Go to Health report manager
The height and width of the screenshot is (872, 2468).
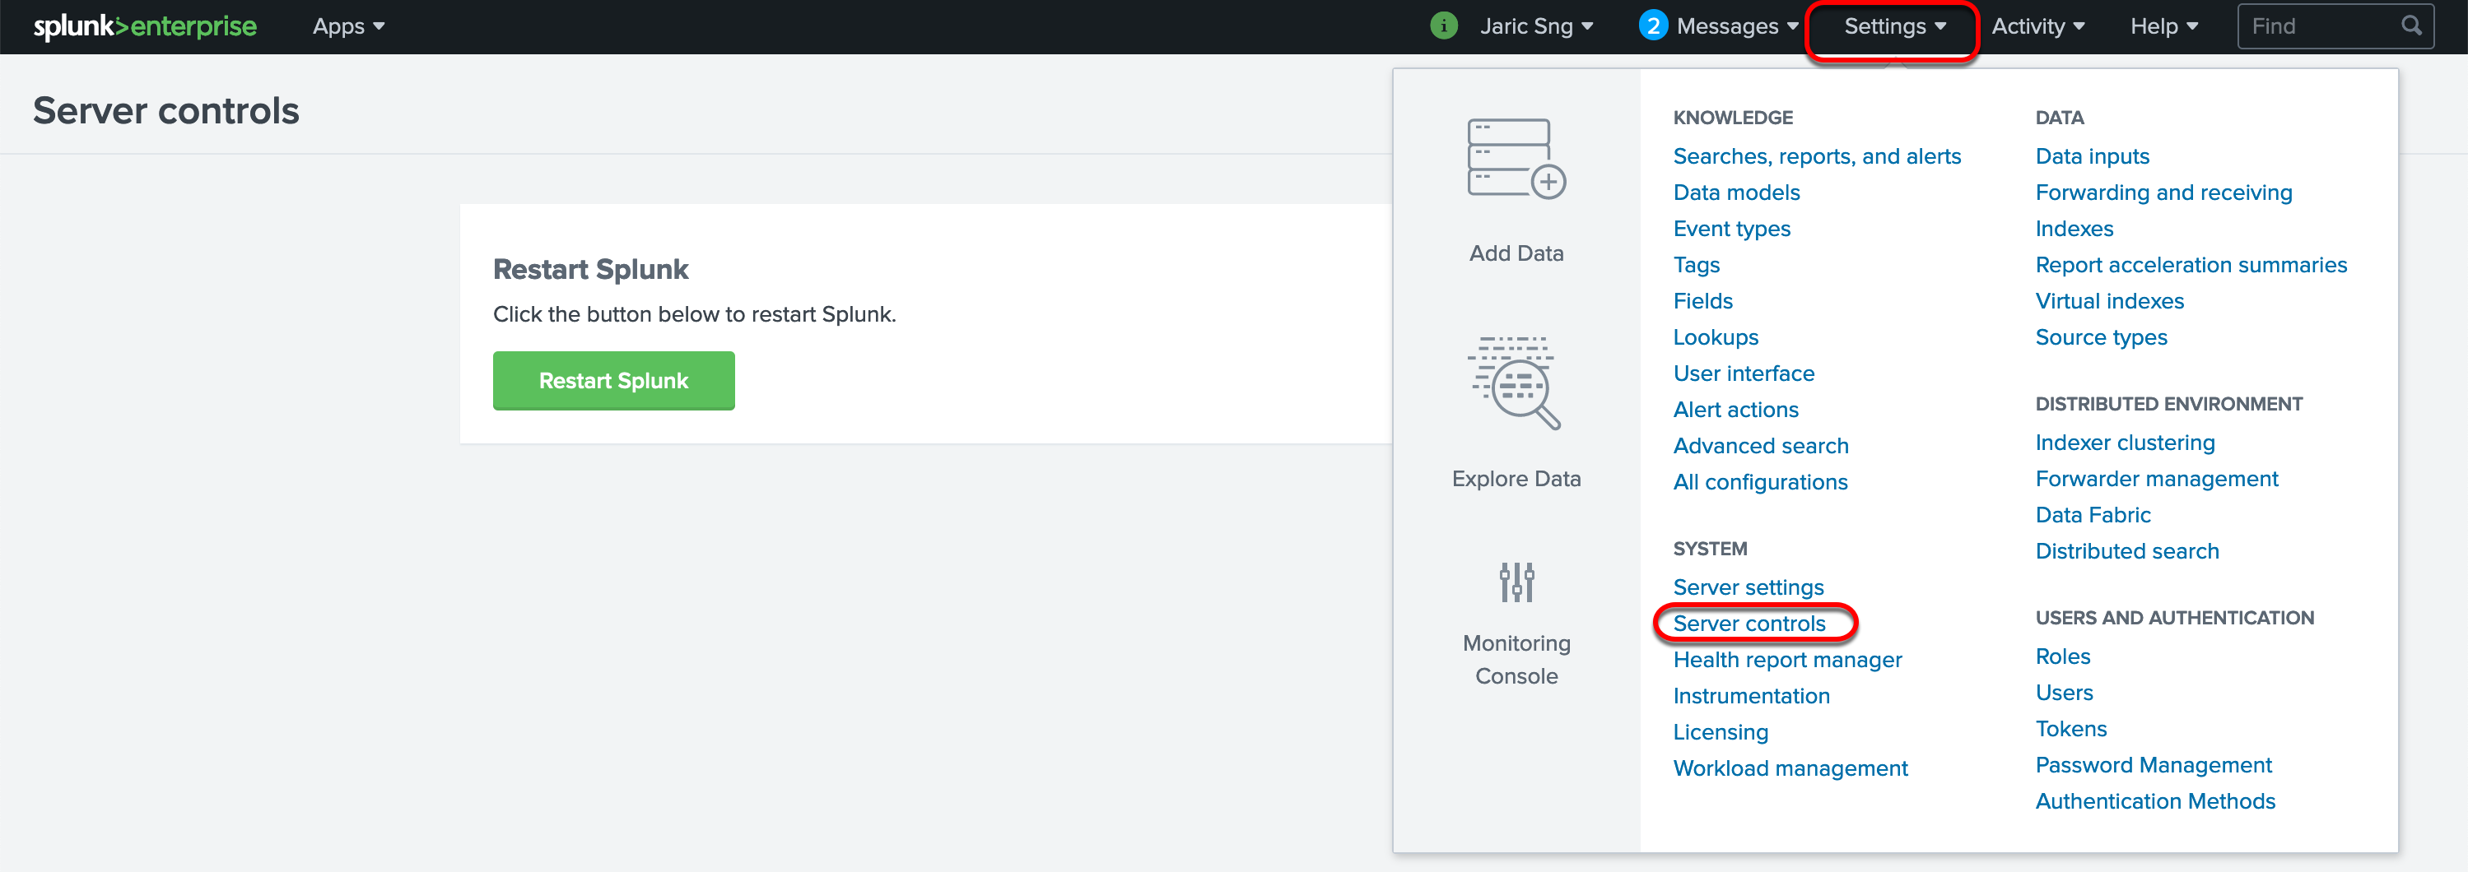click(1787, 660)
